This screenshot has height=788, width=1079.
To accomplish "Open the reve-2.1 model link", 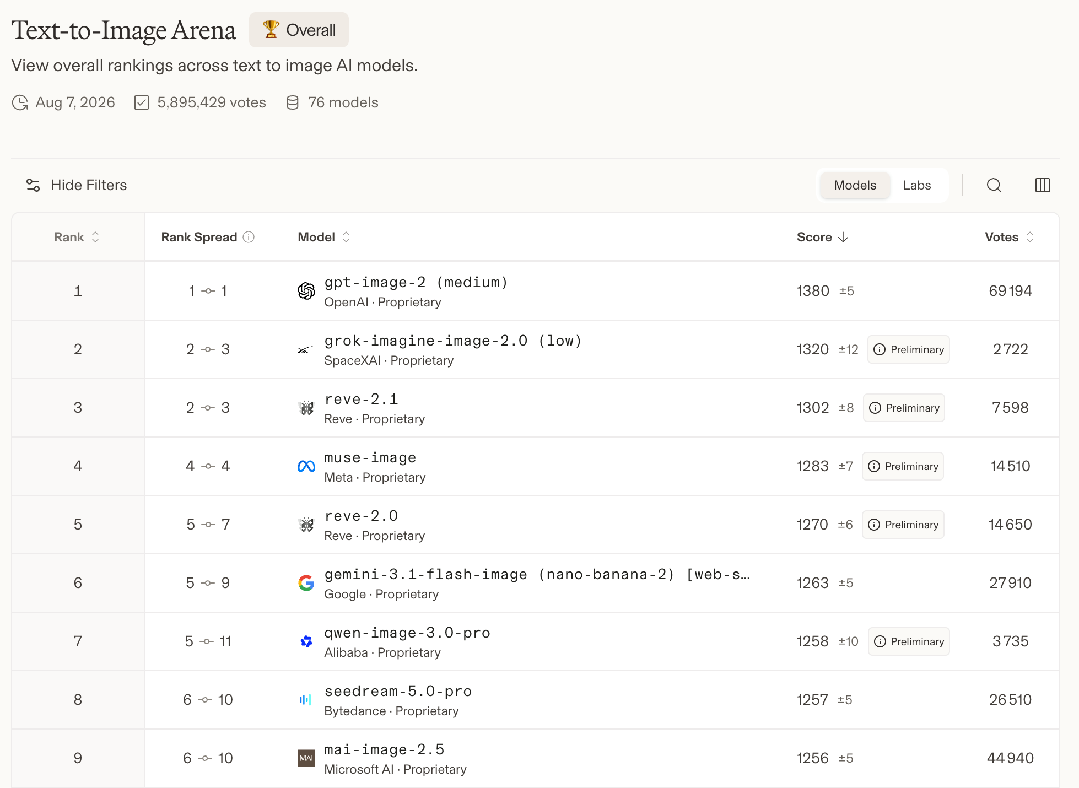I will (361, 399).
